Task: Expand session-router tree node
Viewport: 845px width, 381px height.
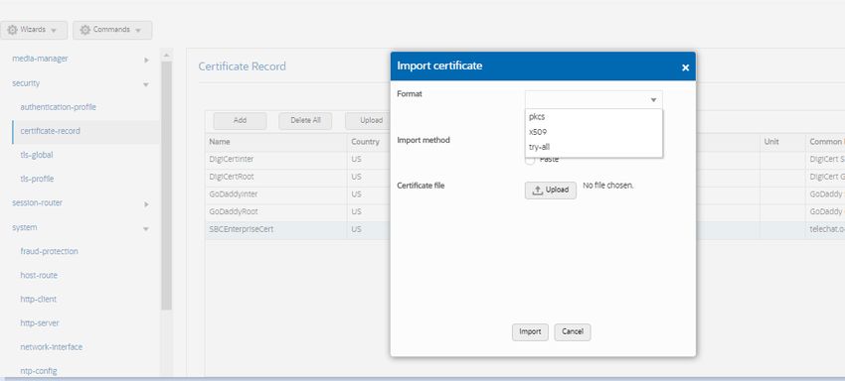Action: pyautogui.click(x=146, y=204)
